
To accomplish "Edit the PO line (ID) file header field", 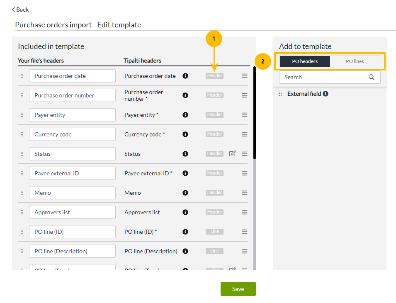I will pos(72,232).
